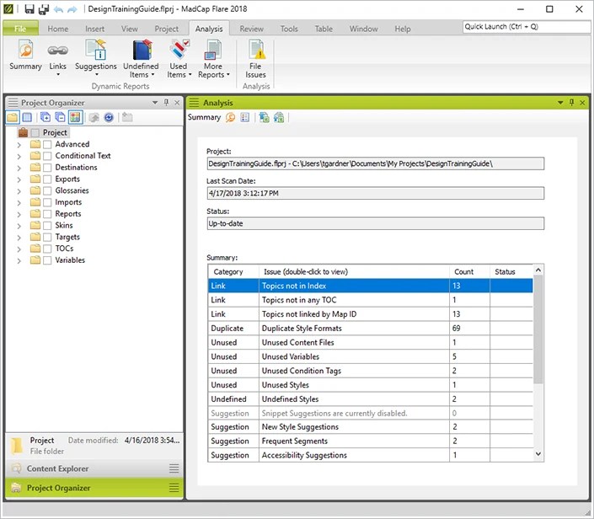Click the folder view icon in Project Organizer toolbar
Image resolution: width=594 pixels, height=519 pixels.
pyautogui.click(x=13, y=117)
